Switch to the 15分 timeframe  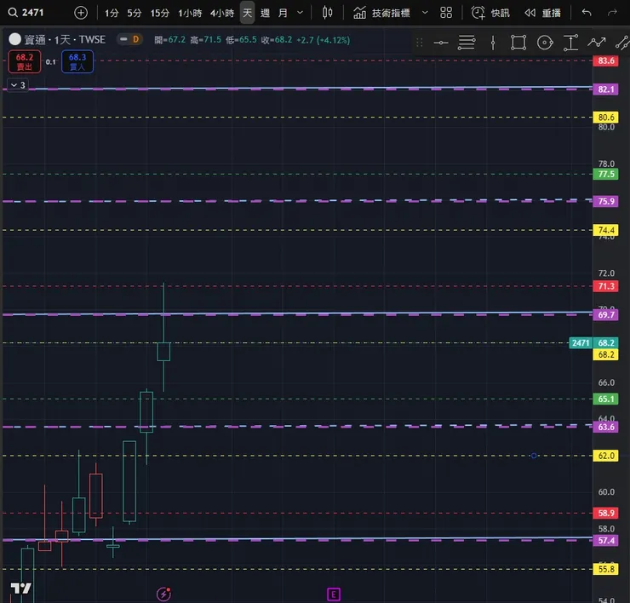click(159, 13)
